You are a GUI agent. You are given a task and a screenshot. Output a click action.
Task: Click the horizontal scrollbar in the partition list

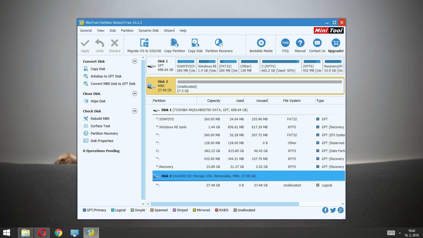[x=225, y=204]
